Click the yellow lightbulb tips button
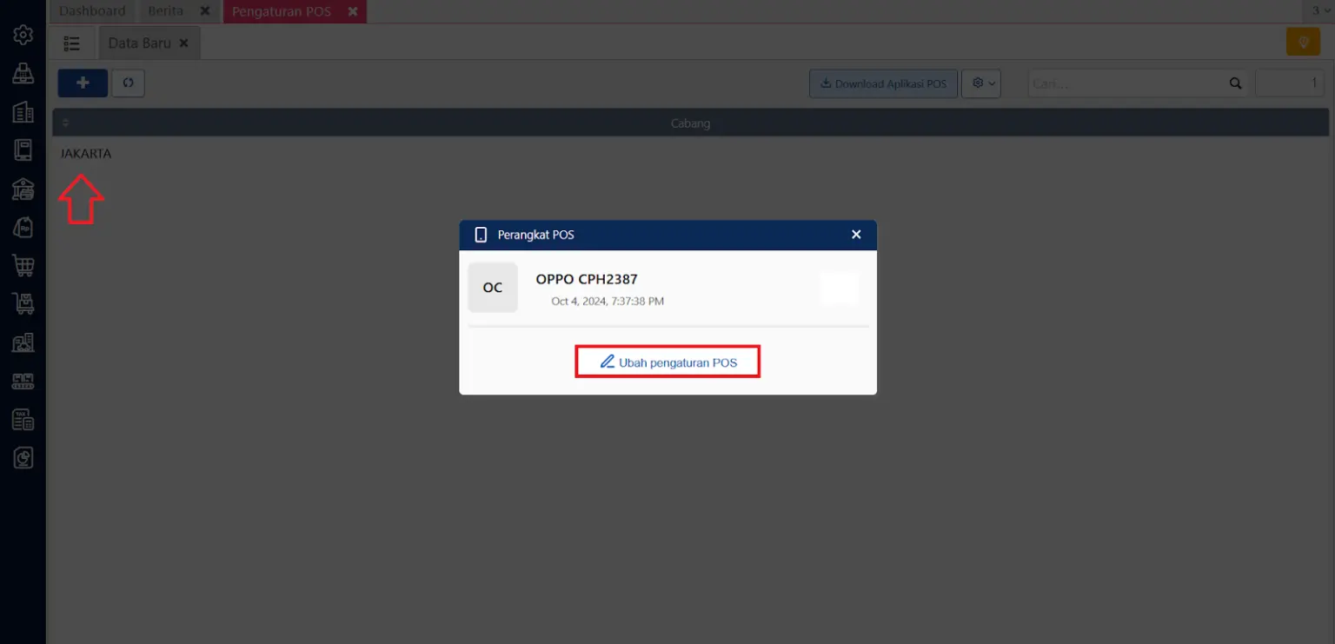This screenshot has height=644, width=1335. 1302,43
